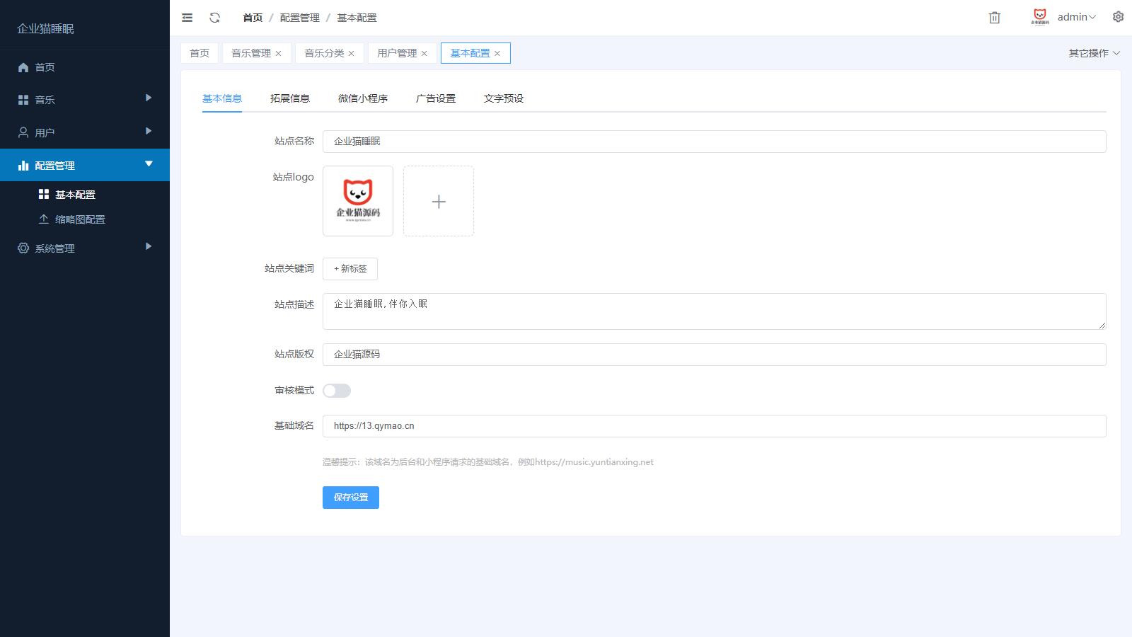Open the admin user dropdown

pyautogui.click(x=1076, y=18)
